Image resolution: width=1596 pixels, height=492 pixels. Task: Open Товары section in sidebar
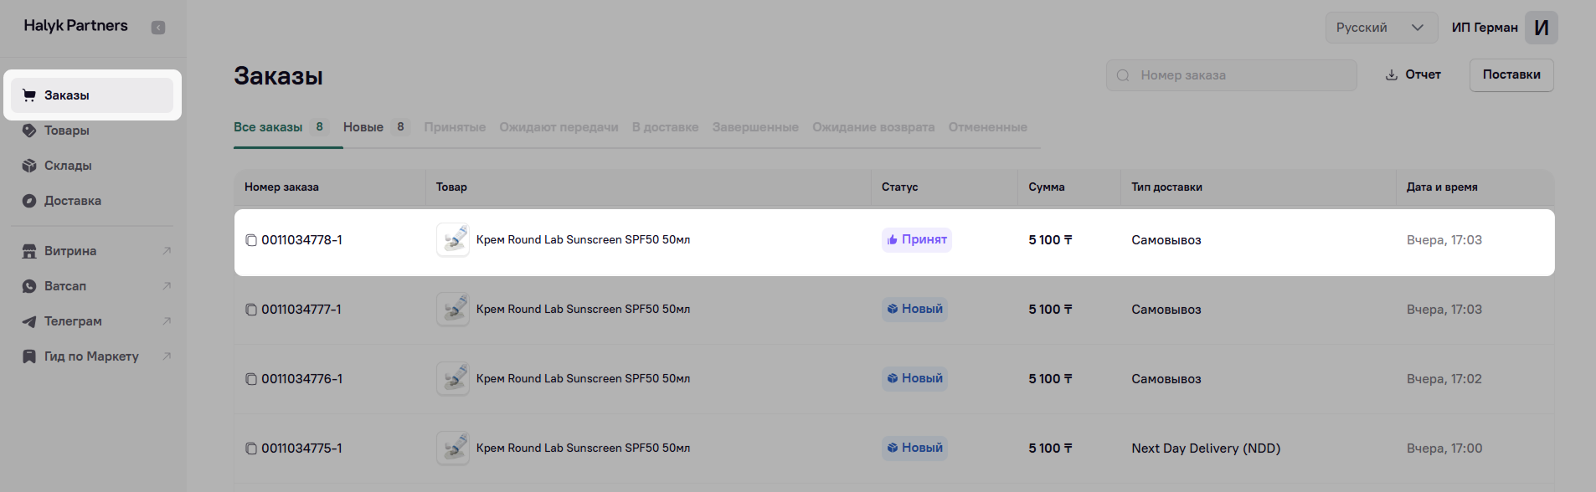point(67,131)
